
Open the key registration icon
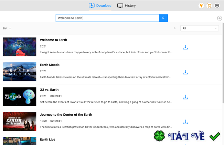click(x=201, y=6)
